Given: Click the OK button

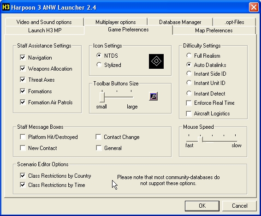Looking at the screenshot, I should (x=202, y=206).
